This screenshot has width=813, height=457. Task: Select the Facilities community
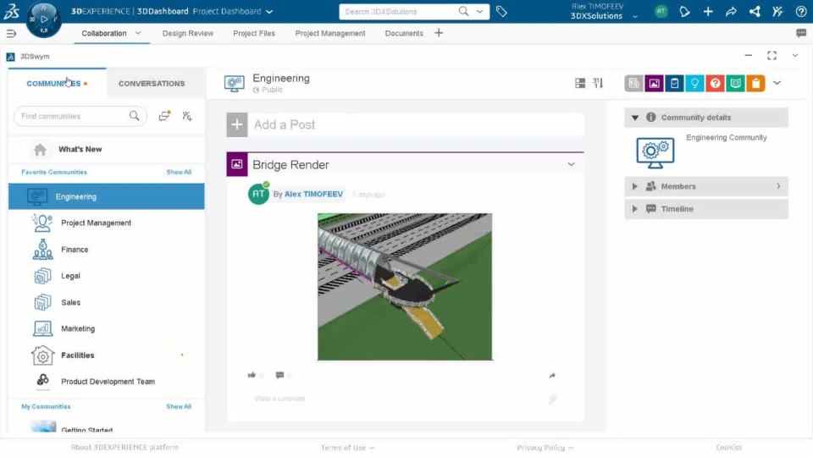(x=107, y=355)
